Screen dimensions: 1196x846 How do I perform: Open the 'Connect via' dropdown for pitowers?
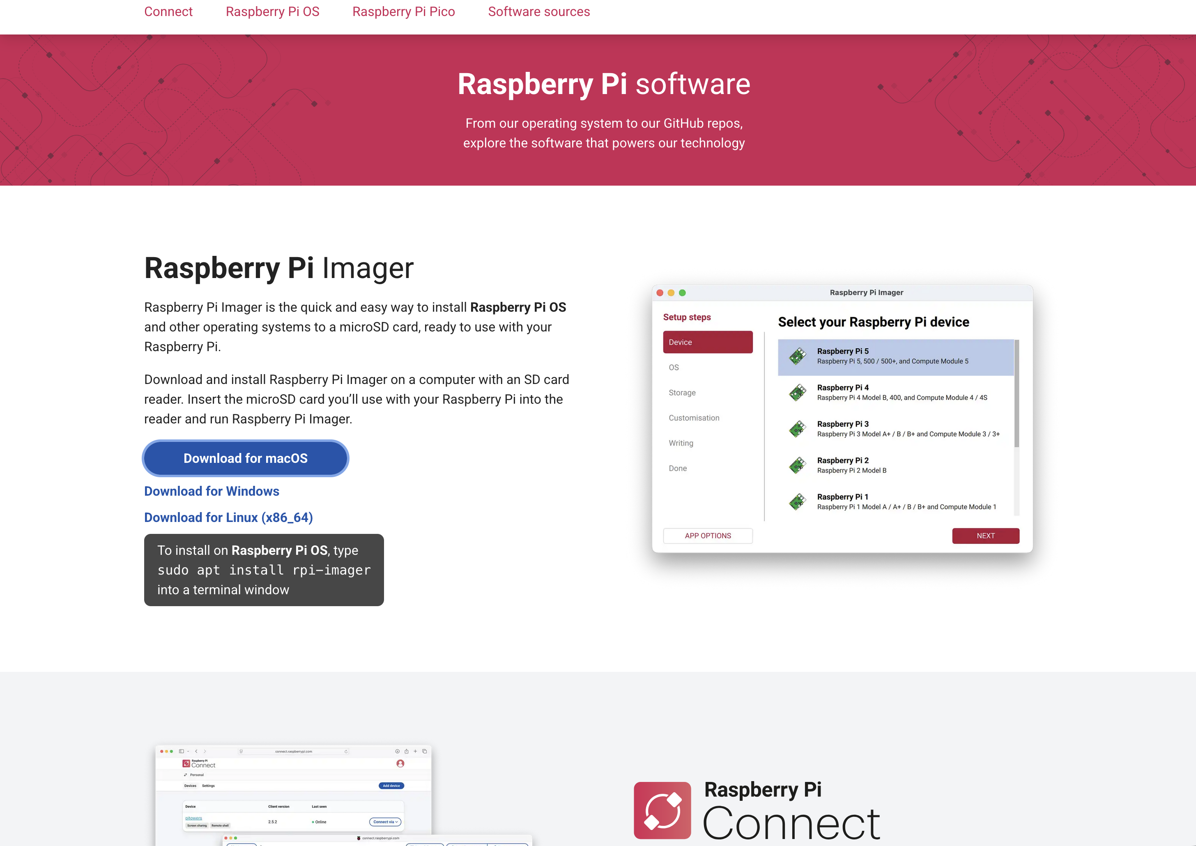(385, 822)
